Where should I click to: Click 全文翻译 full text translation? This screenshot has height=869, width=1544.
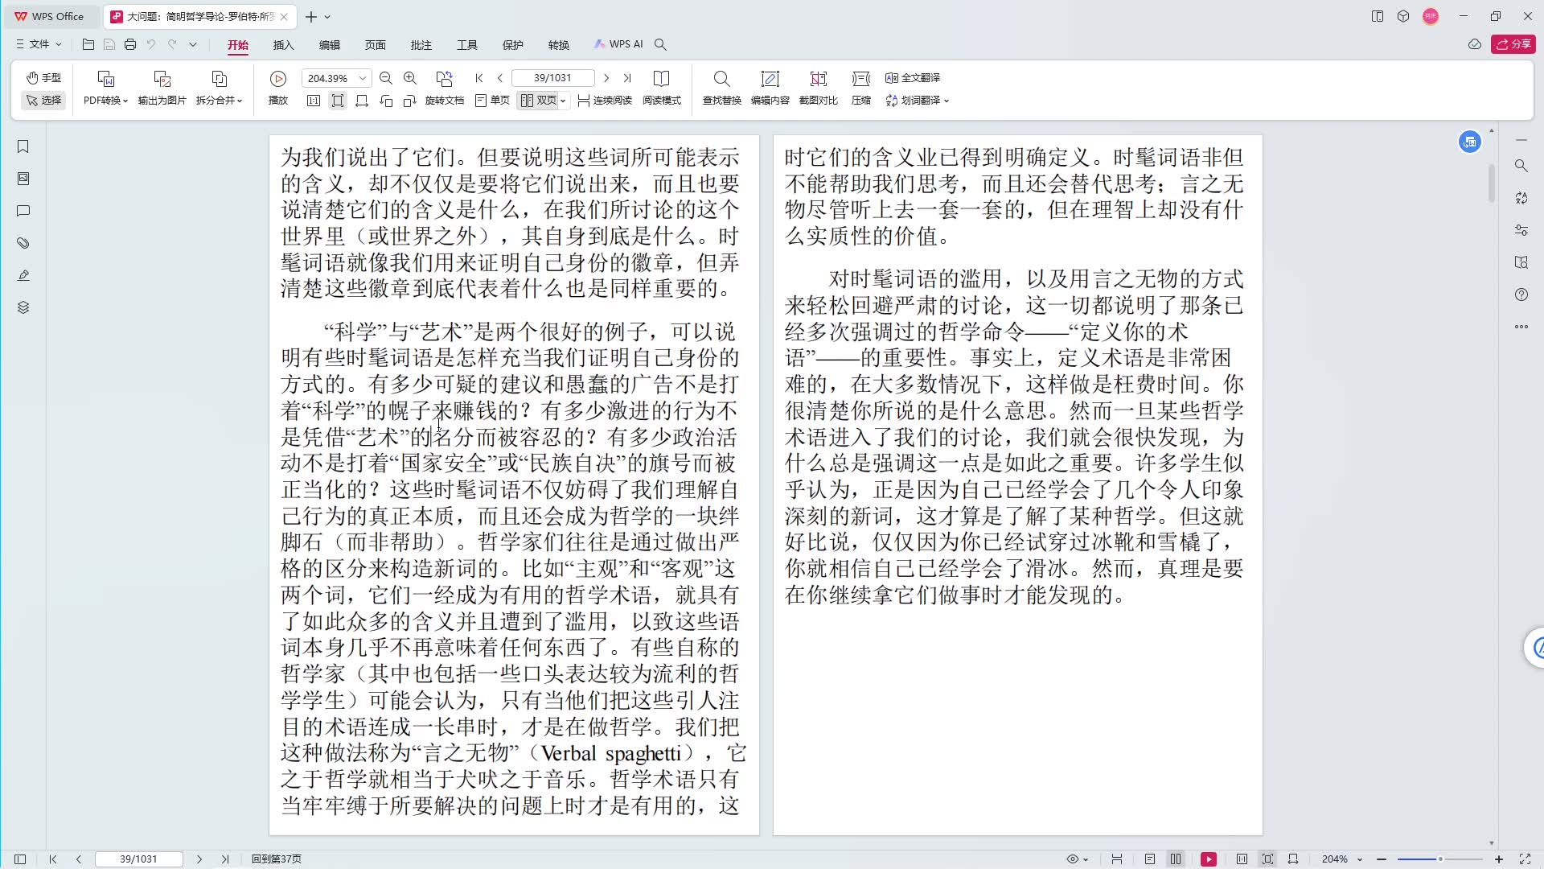(x=913, y=78)
